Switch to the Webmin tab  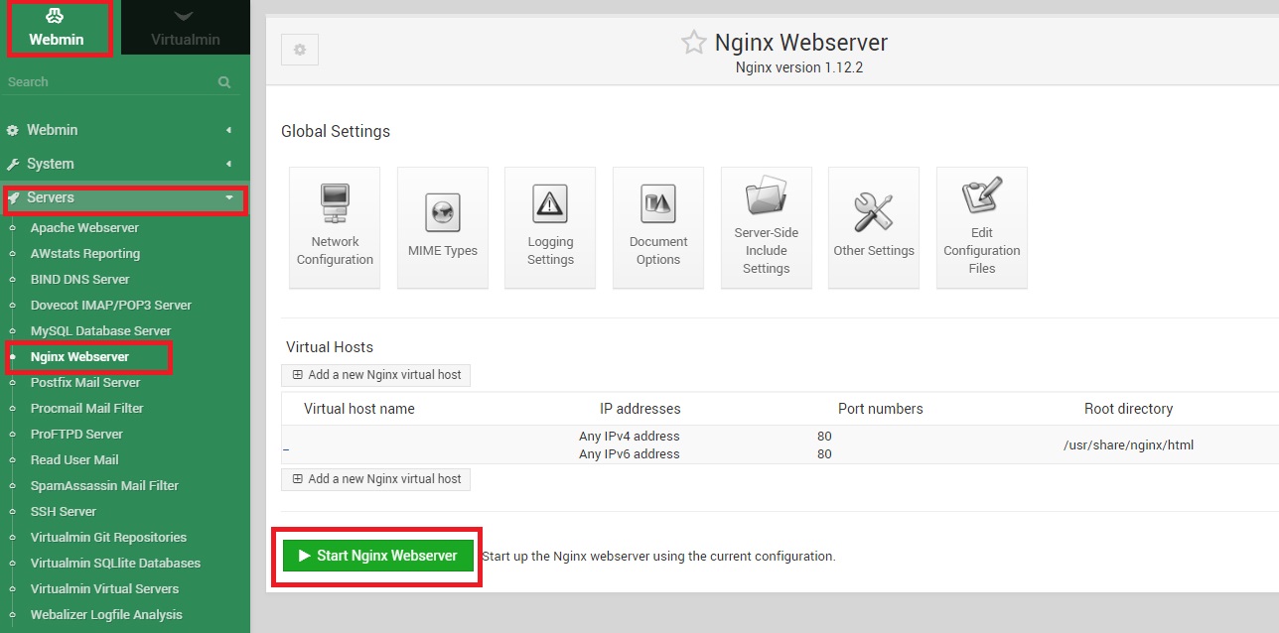(x=57, y=28)
